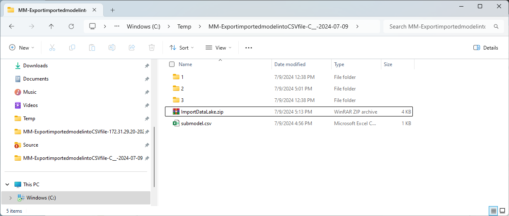Viewport: 509px width, 216px height.
Task: Add a new tab with plus button
Action: pos(112,10)
